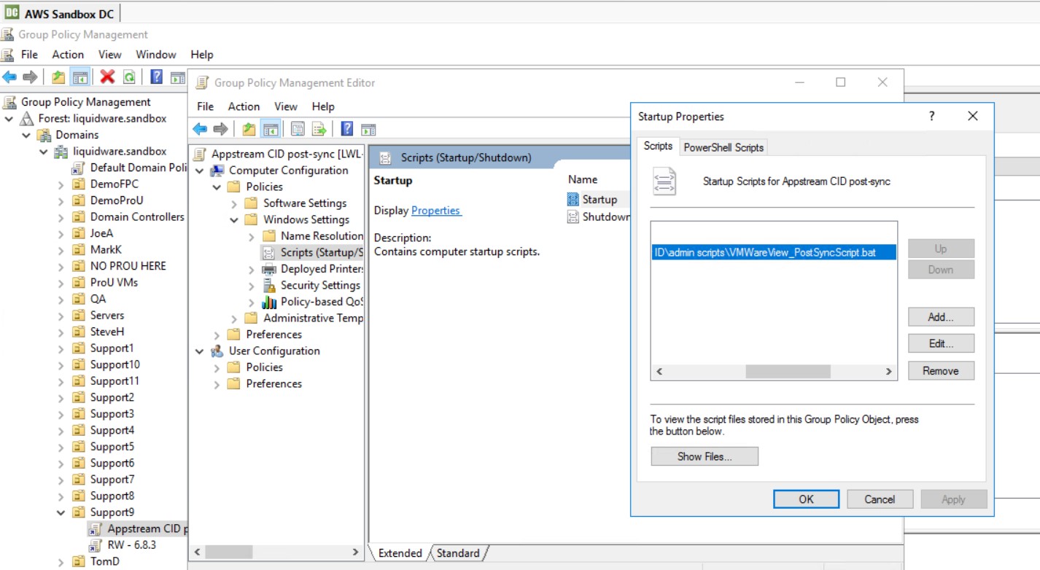
Task: Toggle Show/Hide Console Tree in Editor toolbar
Action: click(x=271, y=130)
